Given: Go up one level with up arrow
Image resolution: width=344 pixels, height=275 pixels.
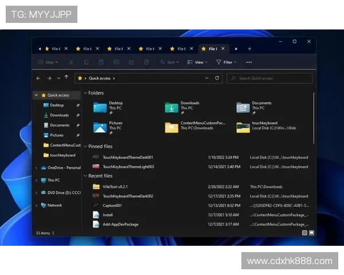Looking at the screenshot, I should (67, 77).
